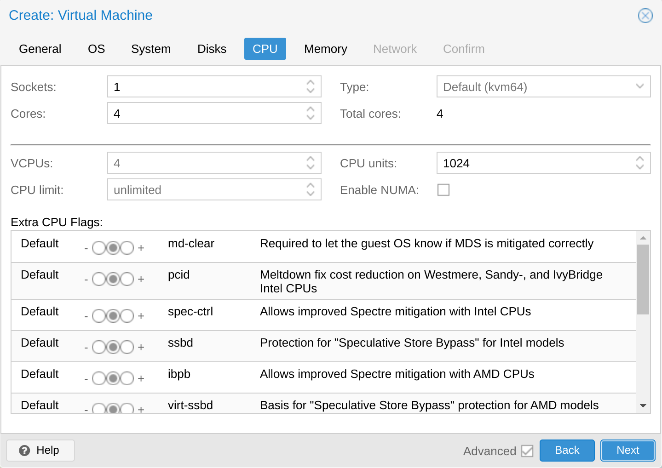Decrease the Cores value with down arrow
The width and height of the screenshot is (662, 468).
pyautogui.click(x=311, y=118)
